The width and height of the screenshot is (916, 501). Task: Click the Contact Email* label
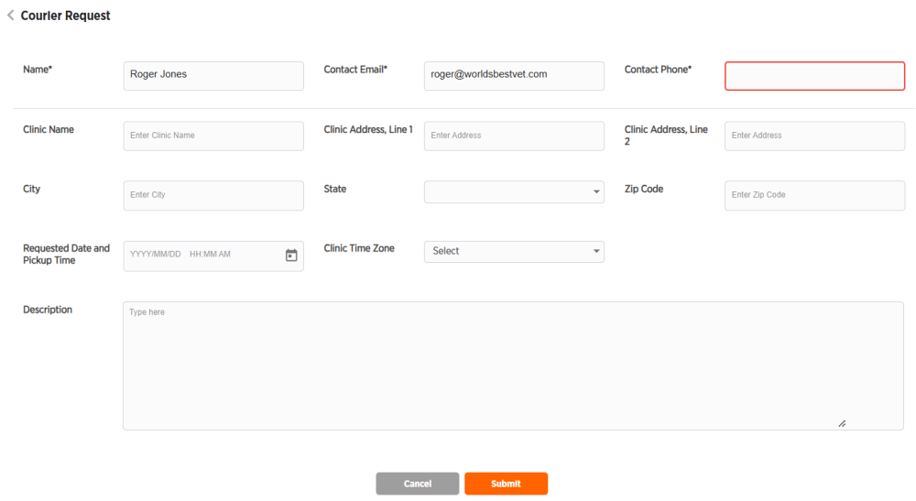(x=355, y=70)
